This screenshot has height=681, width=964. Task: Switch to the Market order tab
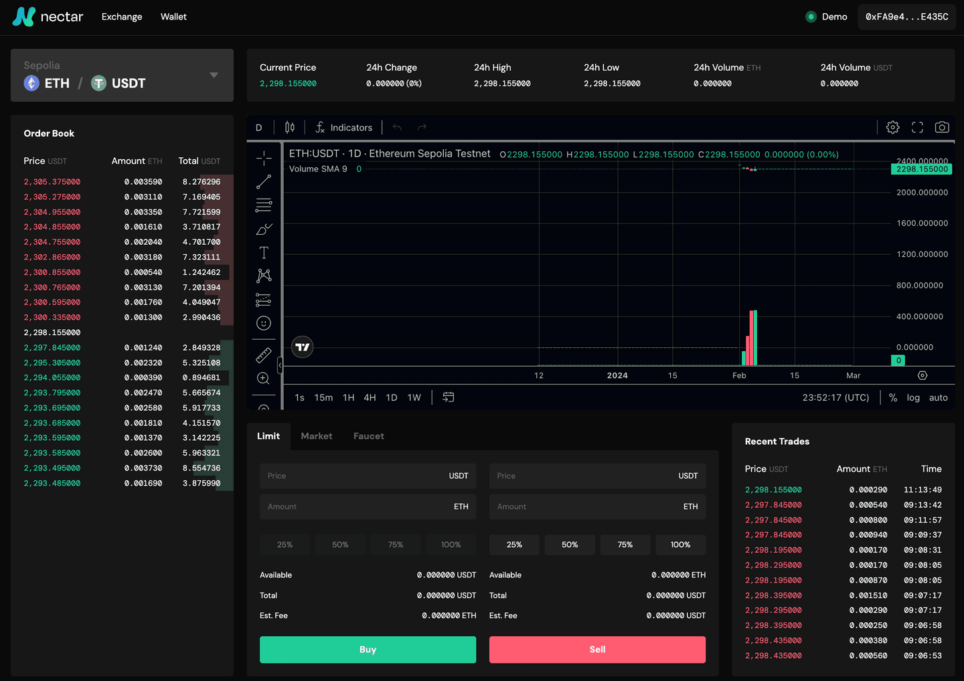coord(317,436)
